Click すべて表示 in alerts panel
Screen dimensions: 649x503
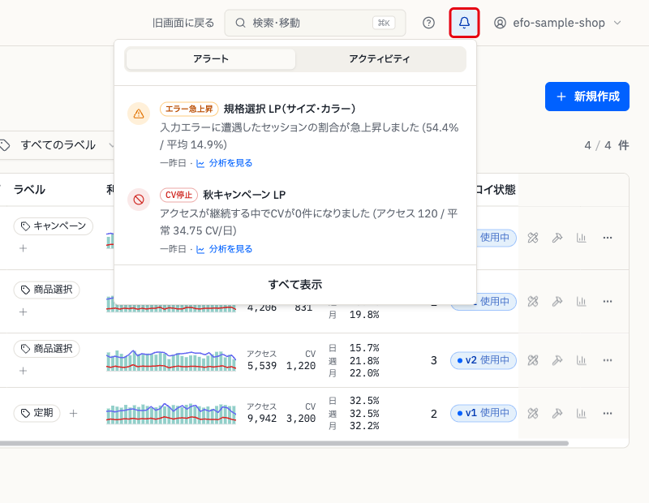[295, 285]
